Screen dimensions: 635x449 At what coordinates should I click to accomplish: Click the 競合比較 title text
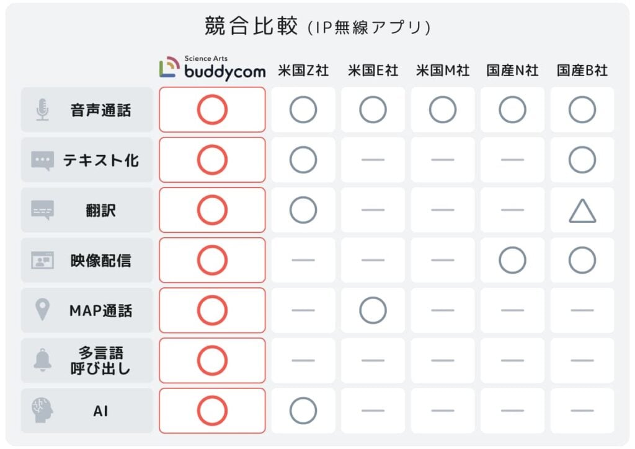pyautogui.click(x=251, y=26)
